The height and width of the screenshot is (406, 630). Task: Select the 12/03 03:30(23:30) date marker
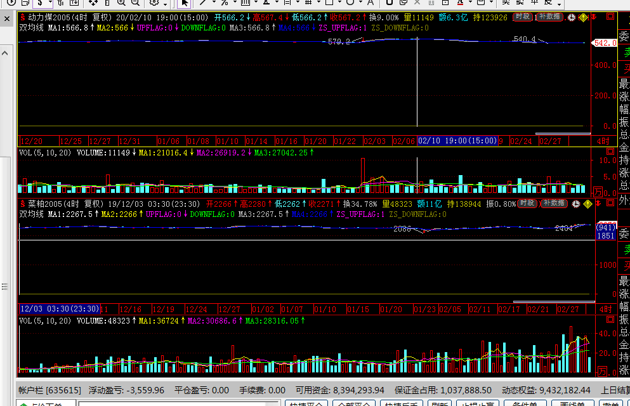pos(60,309)
